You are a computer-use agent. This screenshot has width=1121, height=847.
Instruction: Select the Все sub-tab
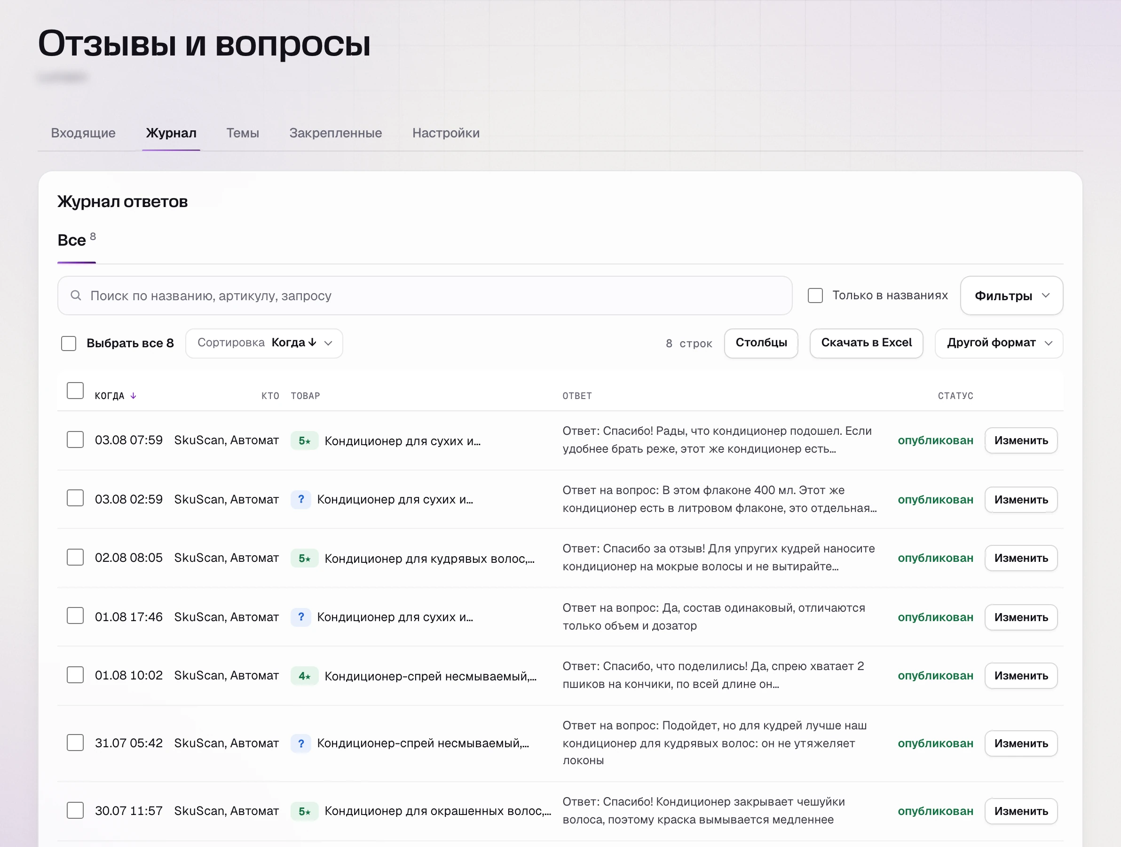tap(77, 240)
